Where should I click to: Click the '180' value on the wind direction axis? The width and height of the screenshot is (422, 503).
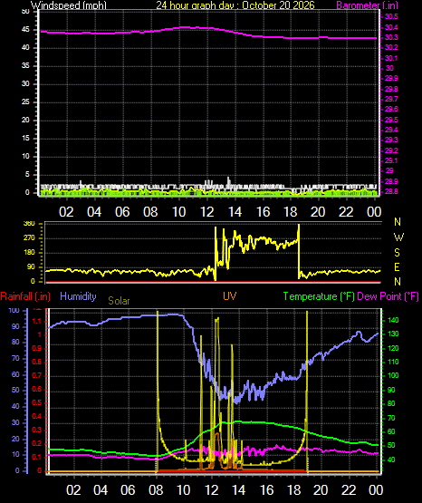pyautogui.click(x=29, y=253)
